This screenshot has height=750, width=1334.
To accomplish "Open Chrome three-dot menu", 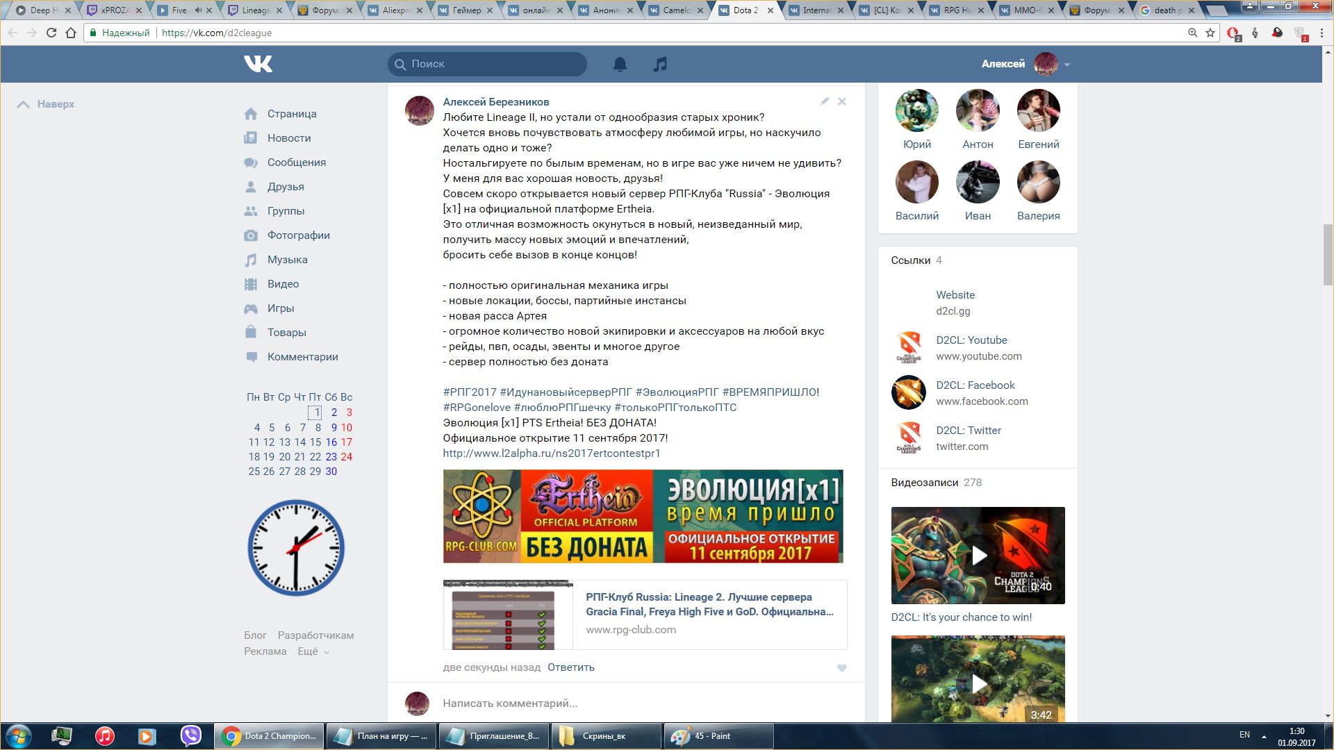I will pos(1322,33).
